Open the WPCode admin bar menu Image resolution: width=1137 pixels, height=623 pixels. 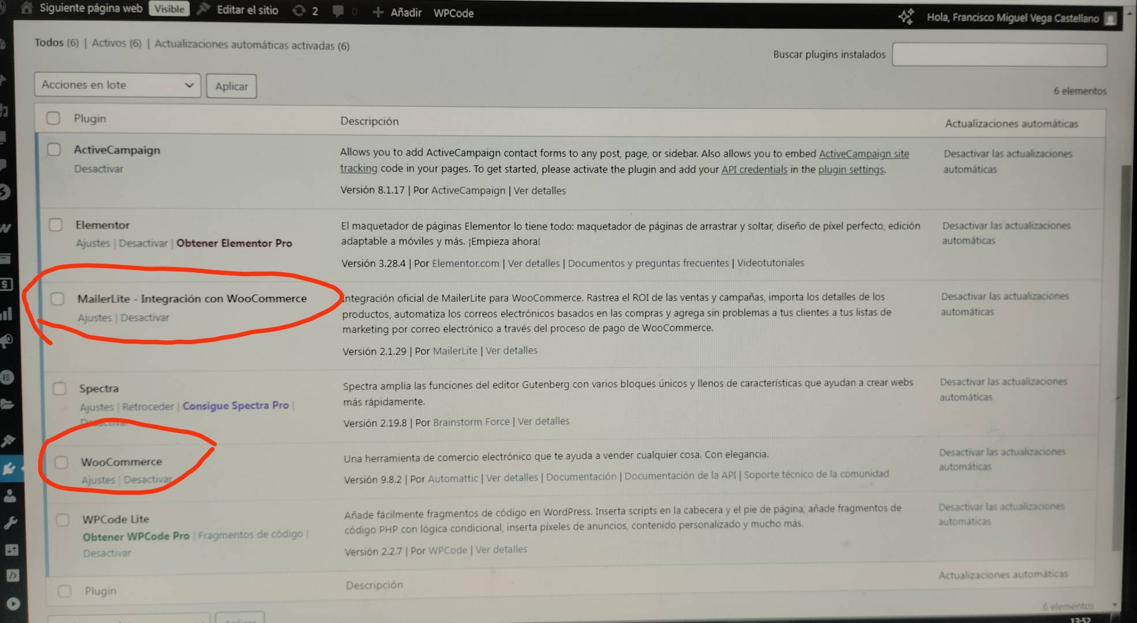tap(453, 13)
